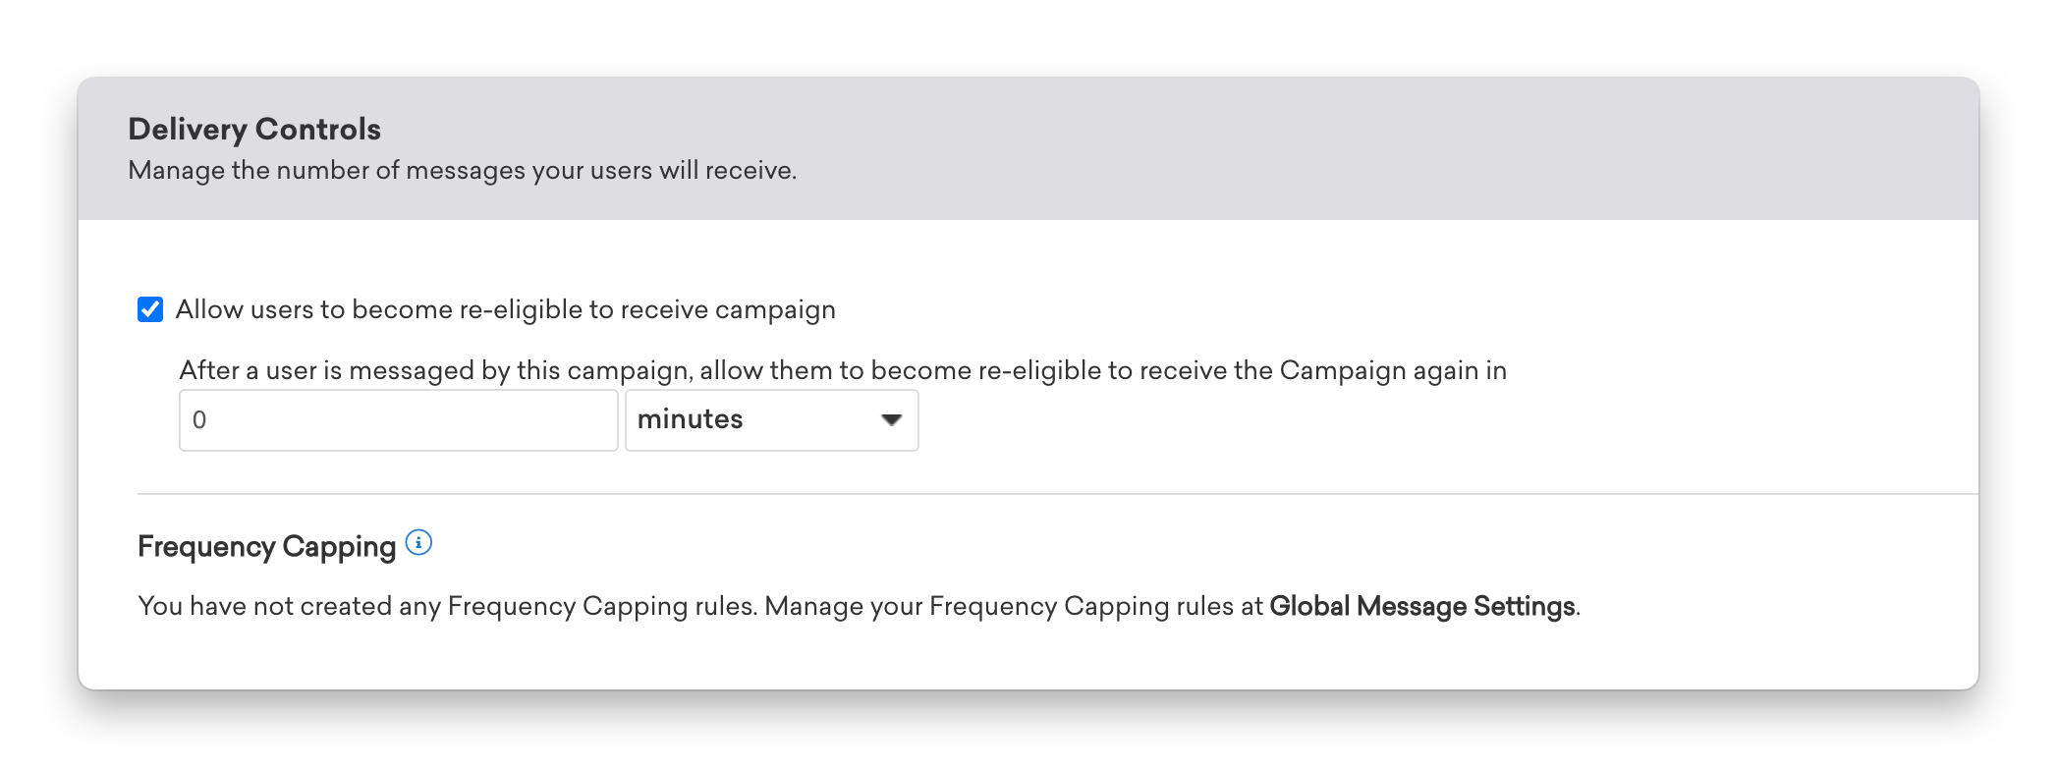Click the word 'minutes' in the select box
The height and width of the screenshot is (768, 2057).
tap(691, 419)
